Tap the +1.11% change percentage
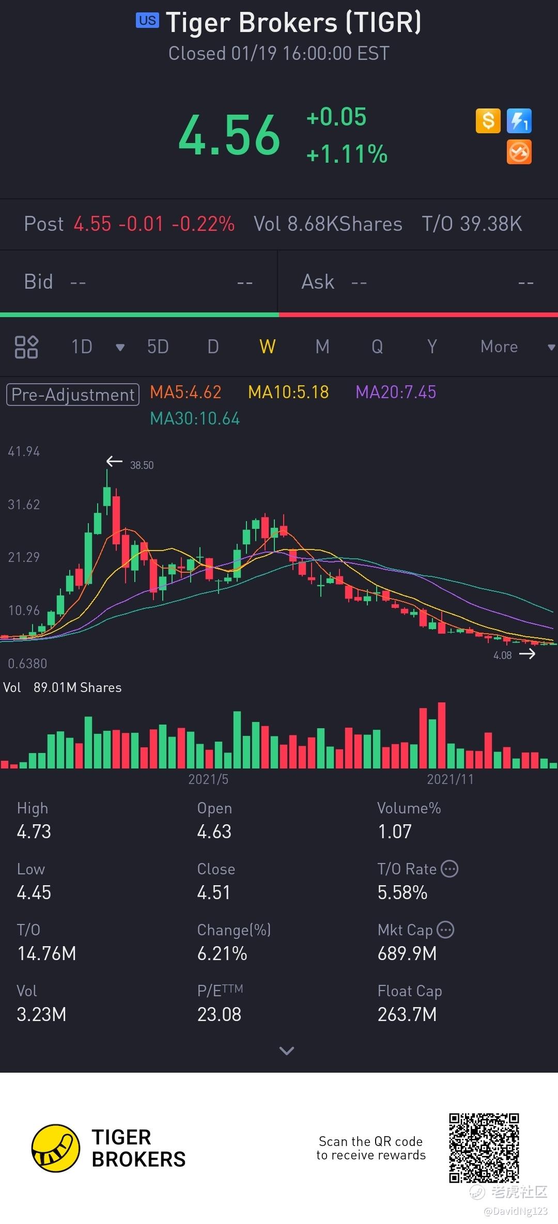 347,154
